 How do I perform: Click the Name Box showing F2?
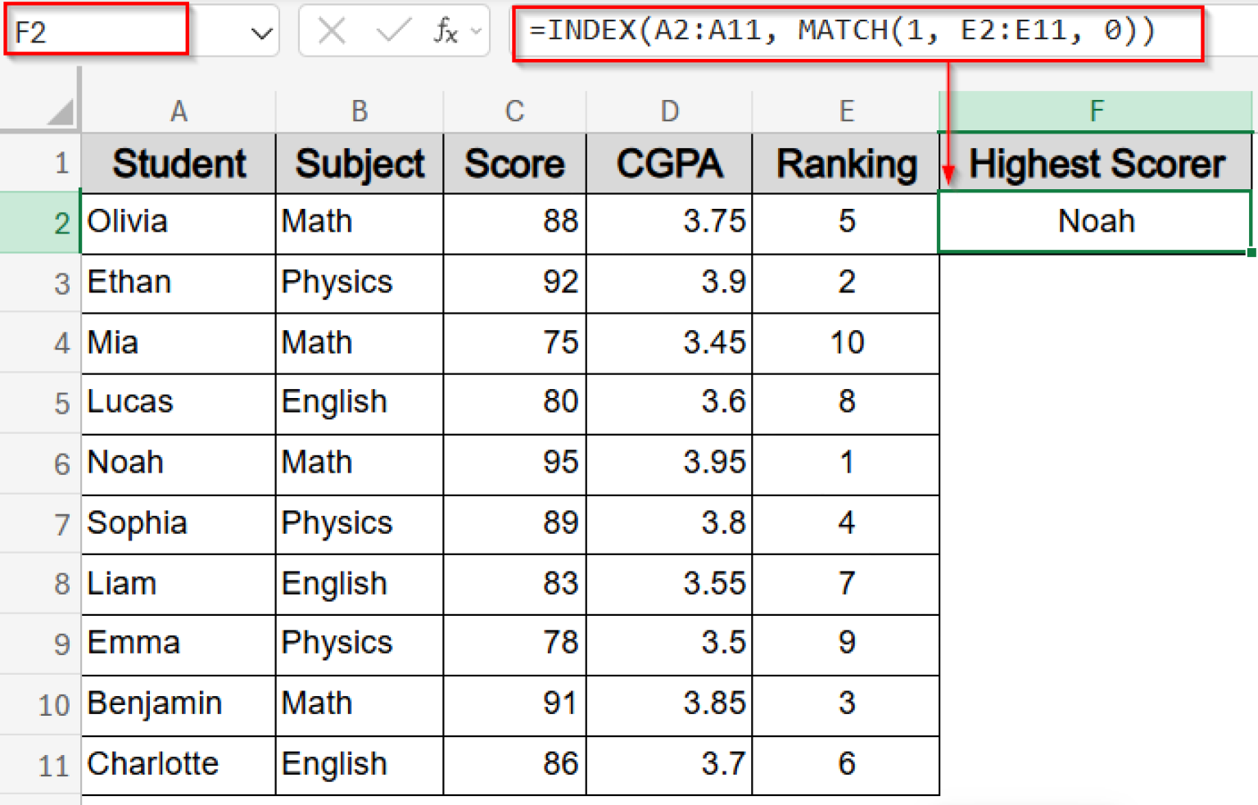coord(97,31)
